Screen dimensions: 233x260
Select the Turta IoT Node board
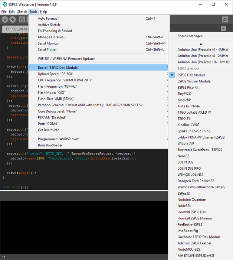pos(201,106)
